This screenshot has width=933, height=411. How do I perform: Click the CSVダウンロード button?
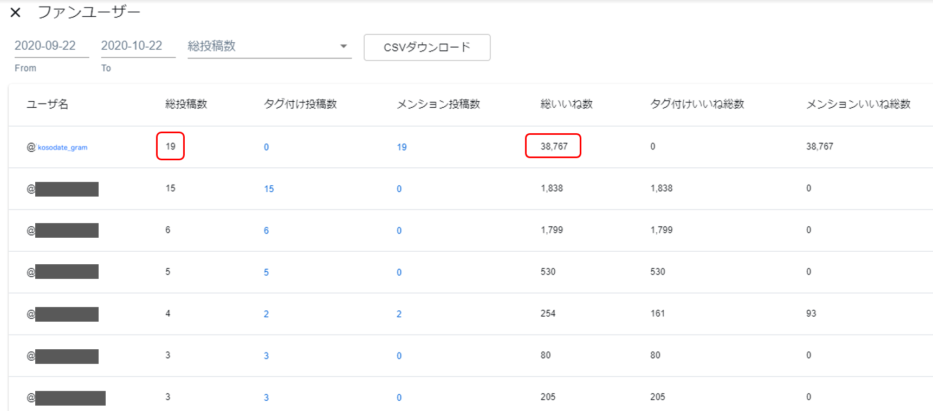pos(427,48)
